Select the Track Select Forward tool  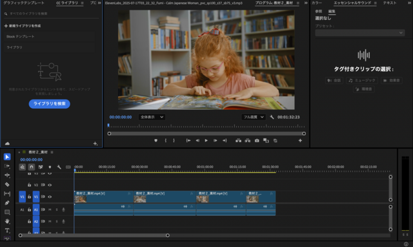pos(7,166)
